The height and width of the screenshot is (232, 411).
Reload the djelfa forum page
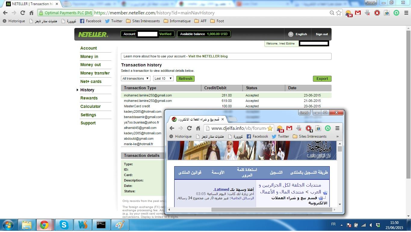189,128
